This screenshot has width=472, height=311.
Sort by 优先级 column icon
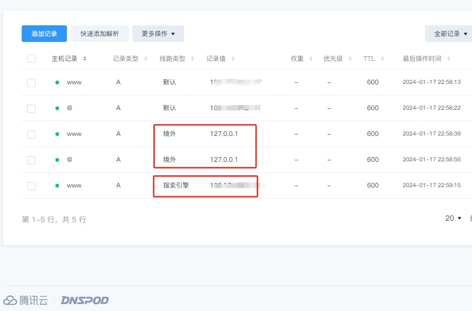tap(350, 59)
